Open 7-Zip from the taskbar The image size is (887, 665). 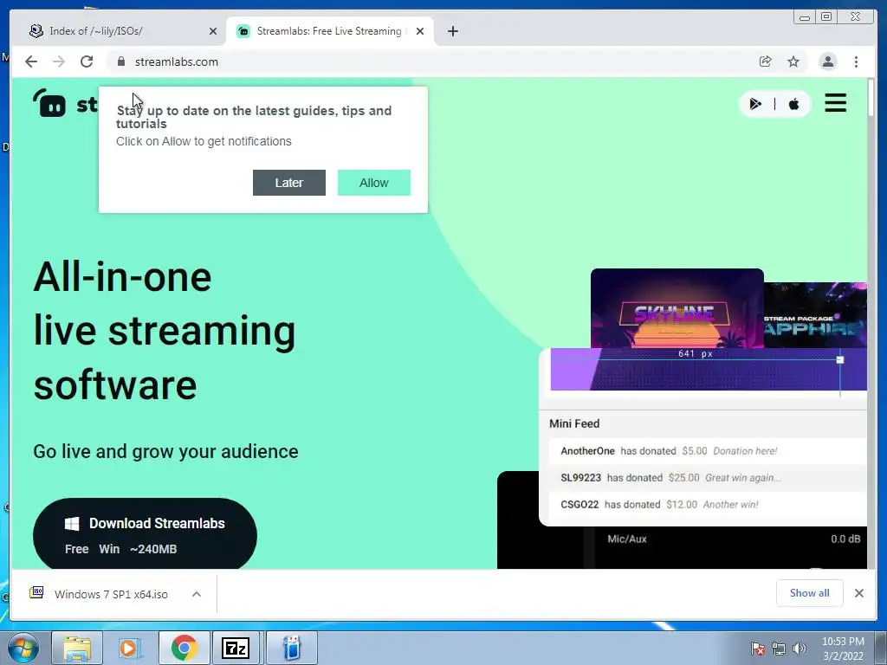pyautogui.click(x=236, y=648)
